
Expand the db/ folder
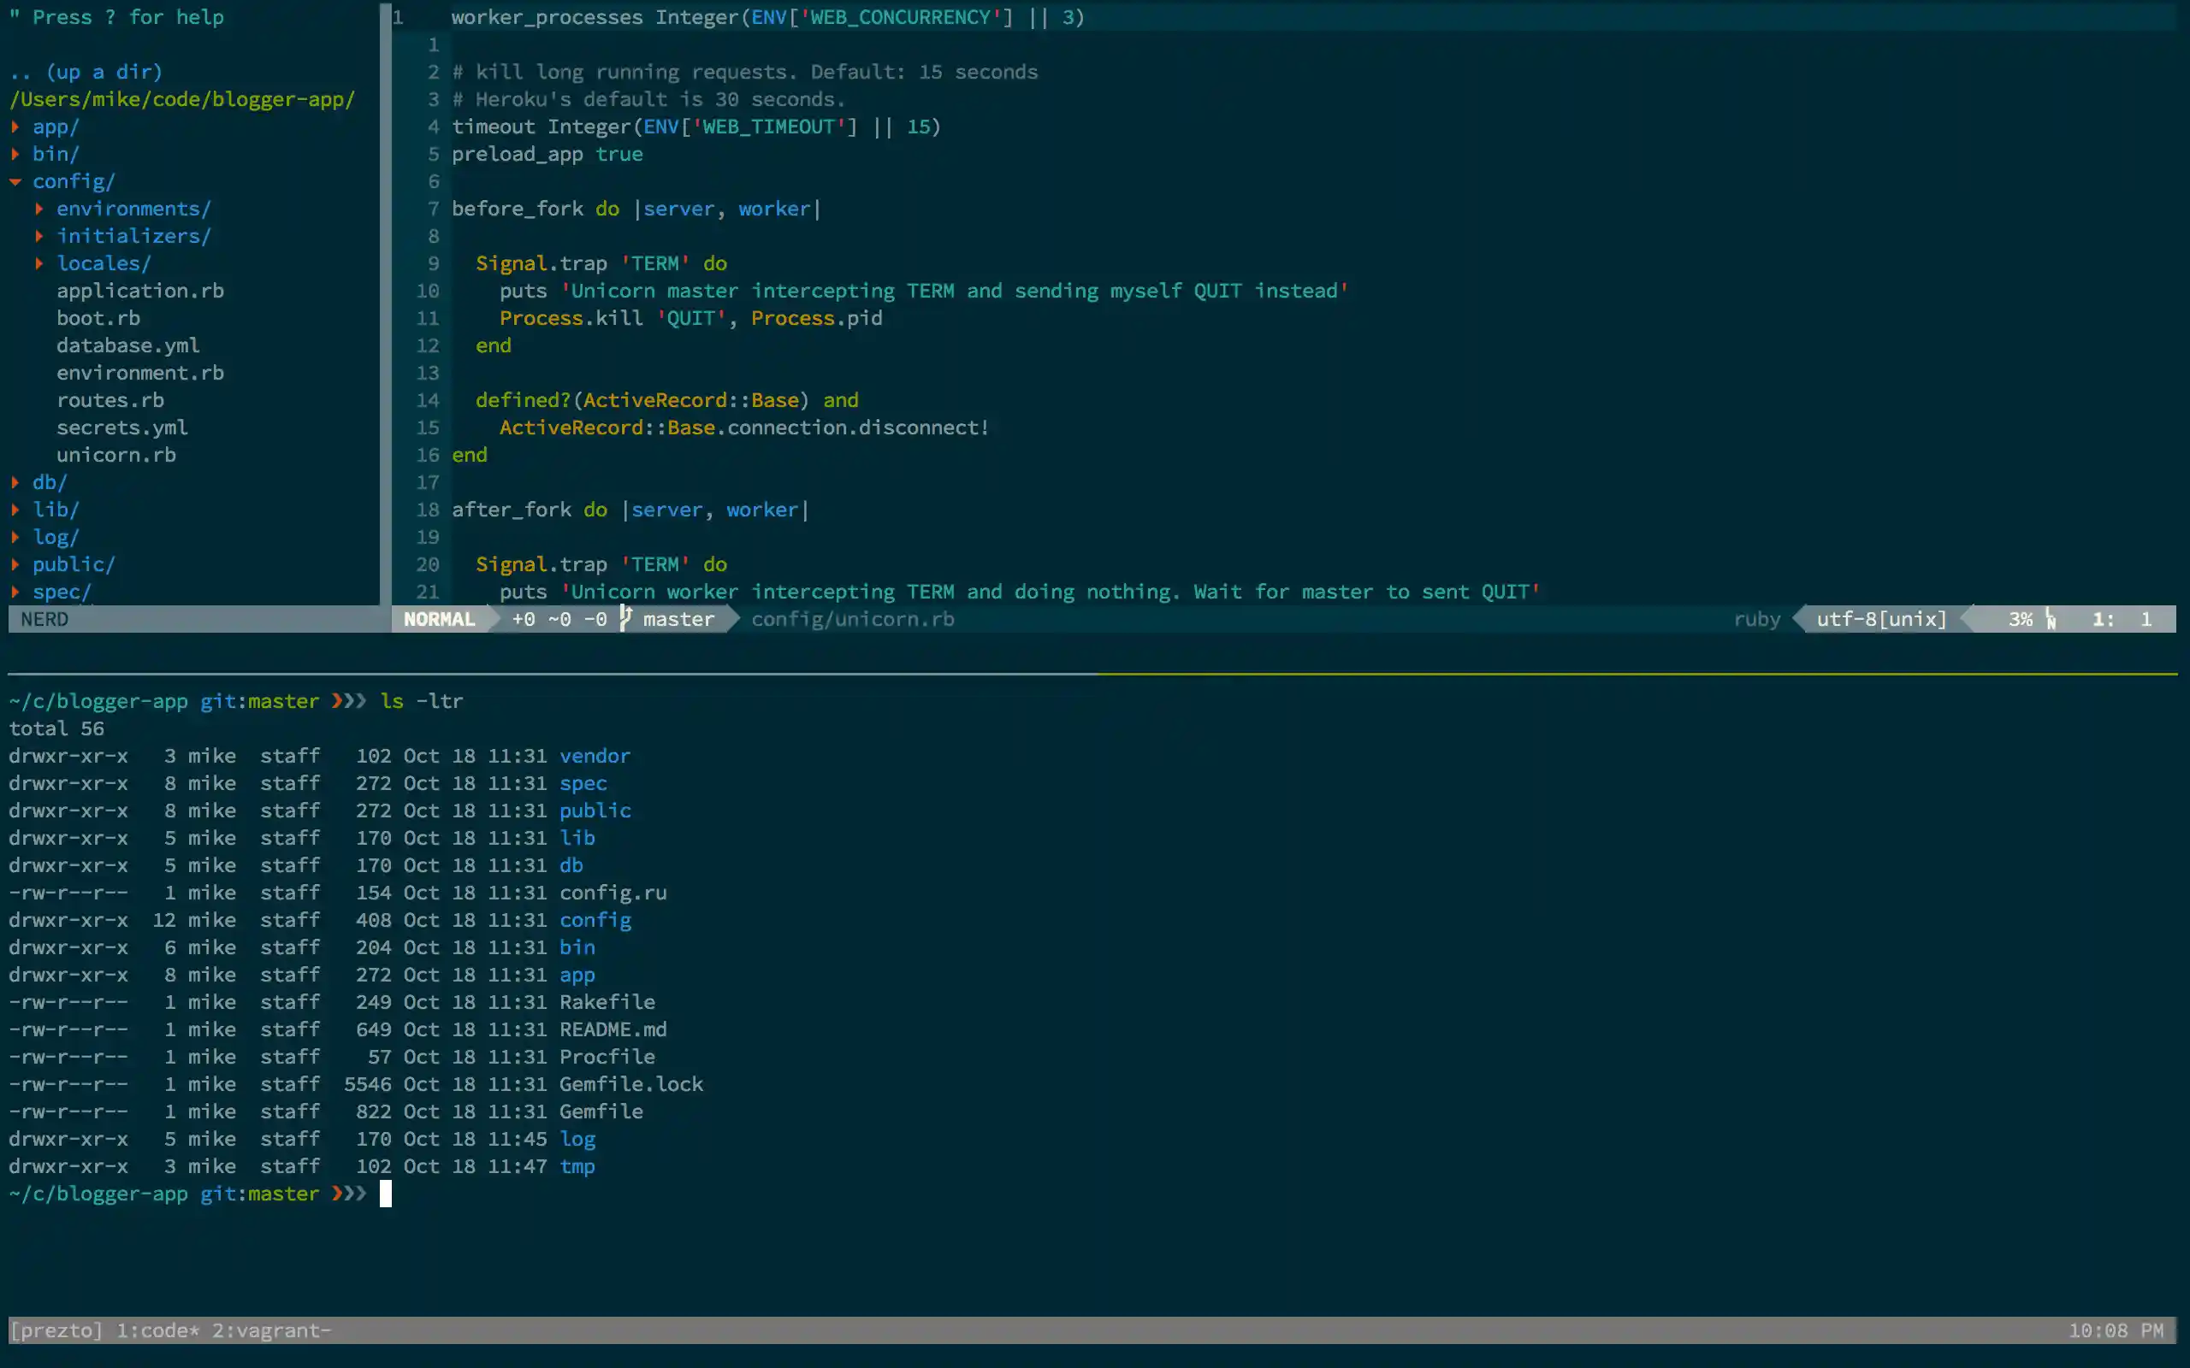point(50,482)
